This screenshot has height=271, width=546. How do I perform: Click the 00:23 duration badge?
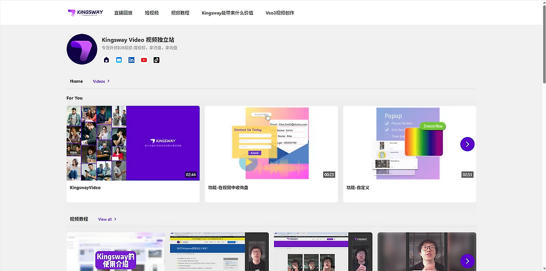329,174
